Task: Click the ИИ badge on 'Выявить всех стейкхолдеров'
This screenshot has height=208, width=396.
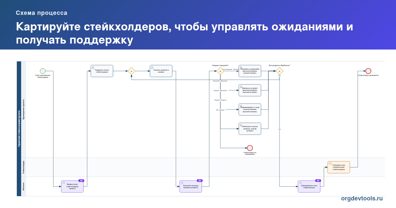Action: point(81,181)
